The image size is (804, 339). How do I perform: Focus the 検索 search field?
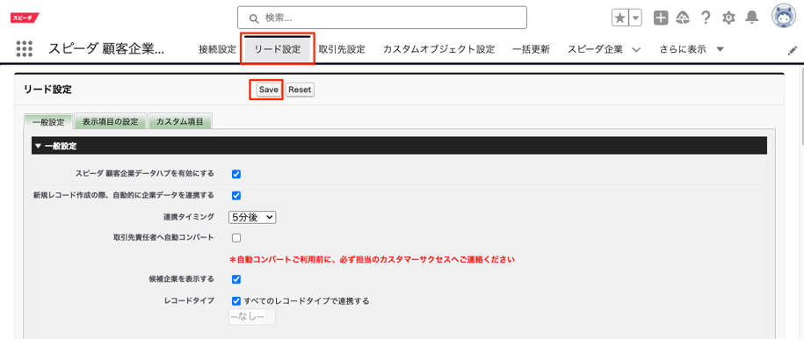[382, 18]
